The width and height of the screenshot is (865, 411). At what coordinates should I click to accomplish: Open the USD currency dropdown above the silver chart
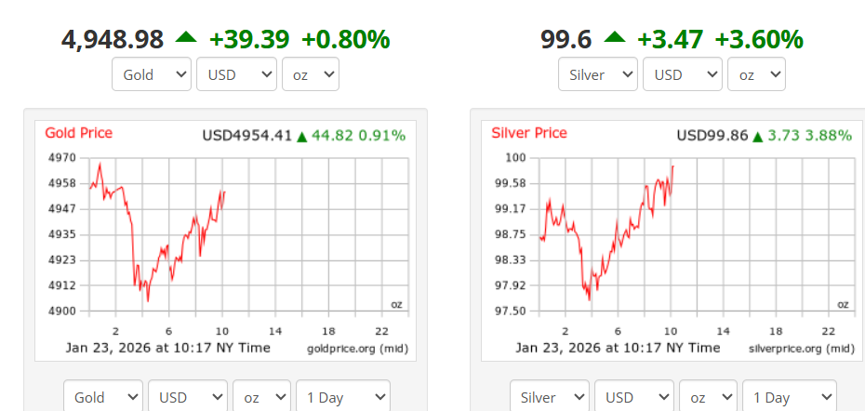[683, 74]
